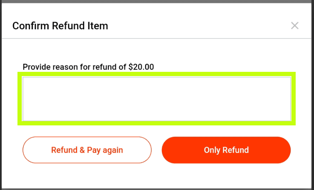The image size is (314, 190).
Task: Dismiss the refund dialog with the X
Action: tap(294, 26)
